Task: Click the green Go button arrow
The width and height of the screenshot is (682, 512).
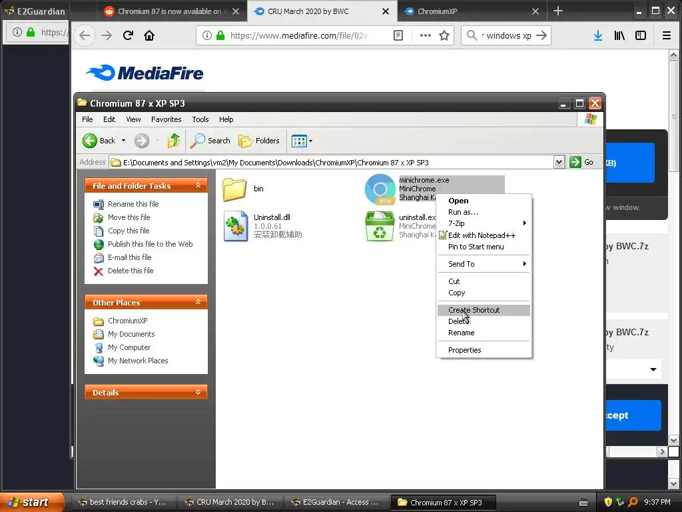Action: point(575,162)
